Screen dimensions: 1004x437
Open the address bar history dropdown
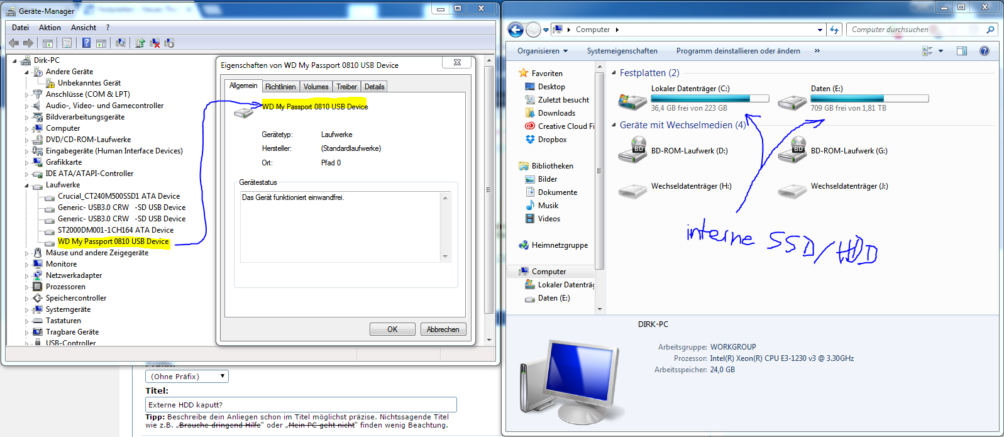click(x=820, y=30)
